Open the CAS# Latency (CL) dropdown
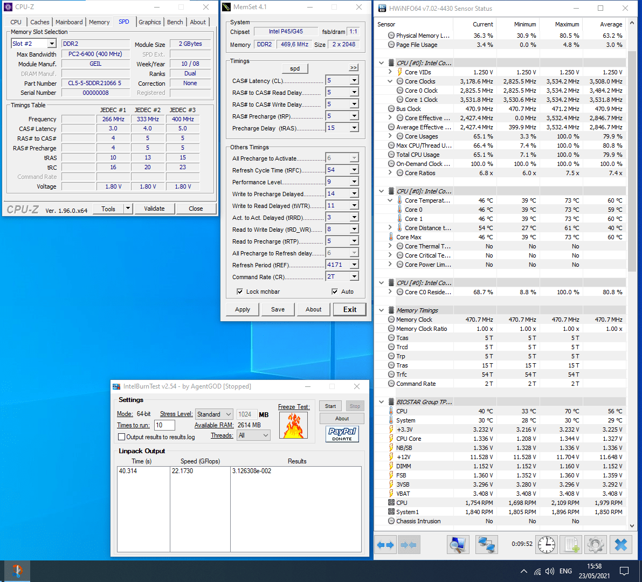642x582 pixels. point(354,81)
